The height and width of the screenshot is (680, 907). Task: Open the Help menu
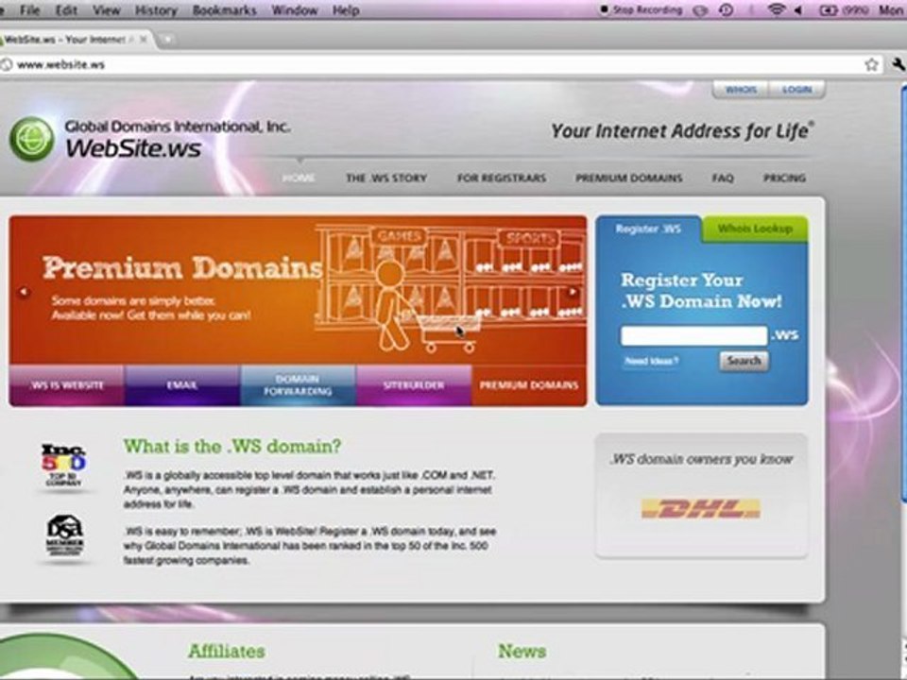(x=346, y=9)
